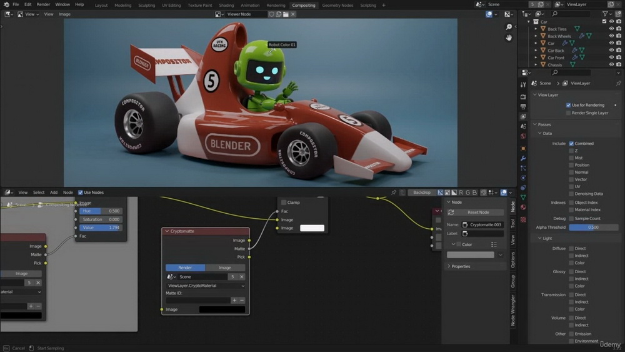Unlink image with X in viewer header
Viewport: 625px width, 352px height.
(x=293, y=14)
